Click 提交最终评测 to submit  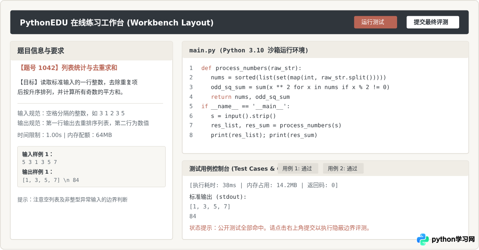pyautogui.click(x=433, y=22)
